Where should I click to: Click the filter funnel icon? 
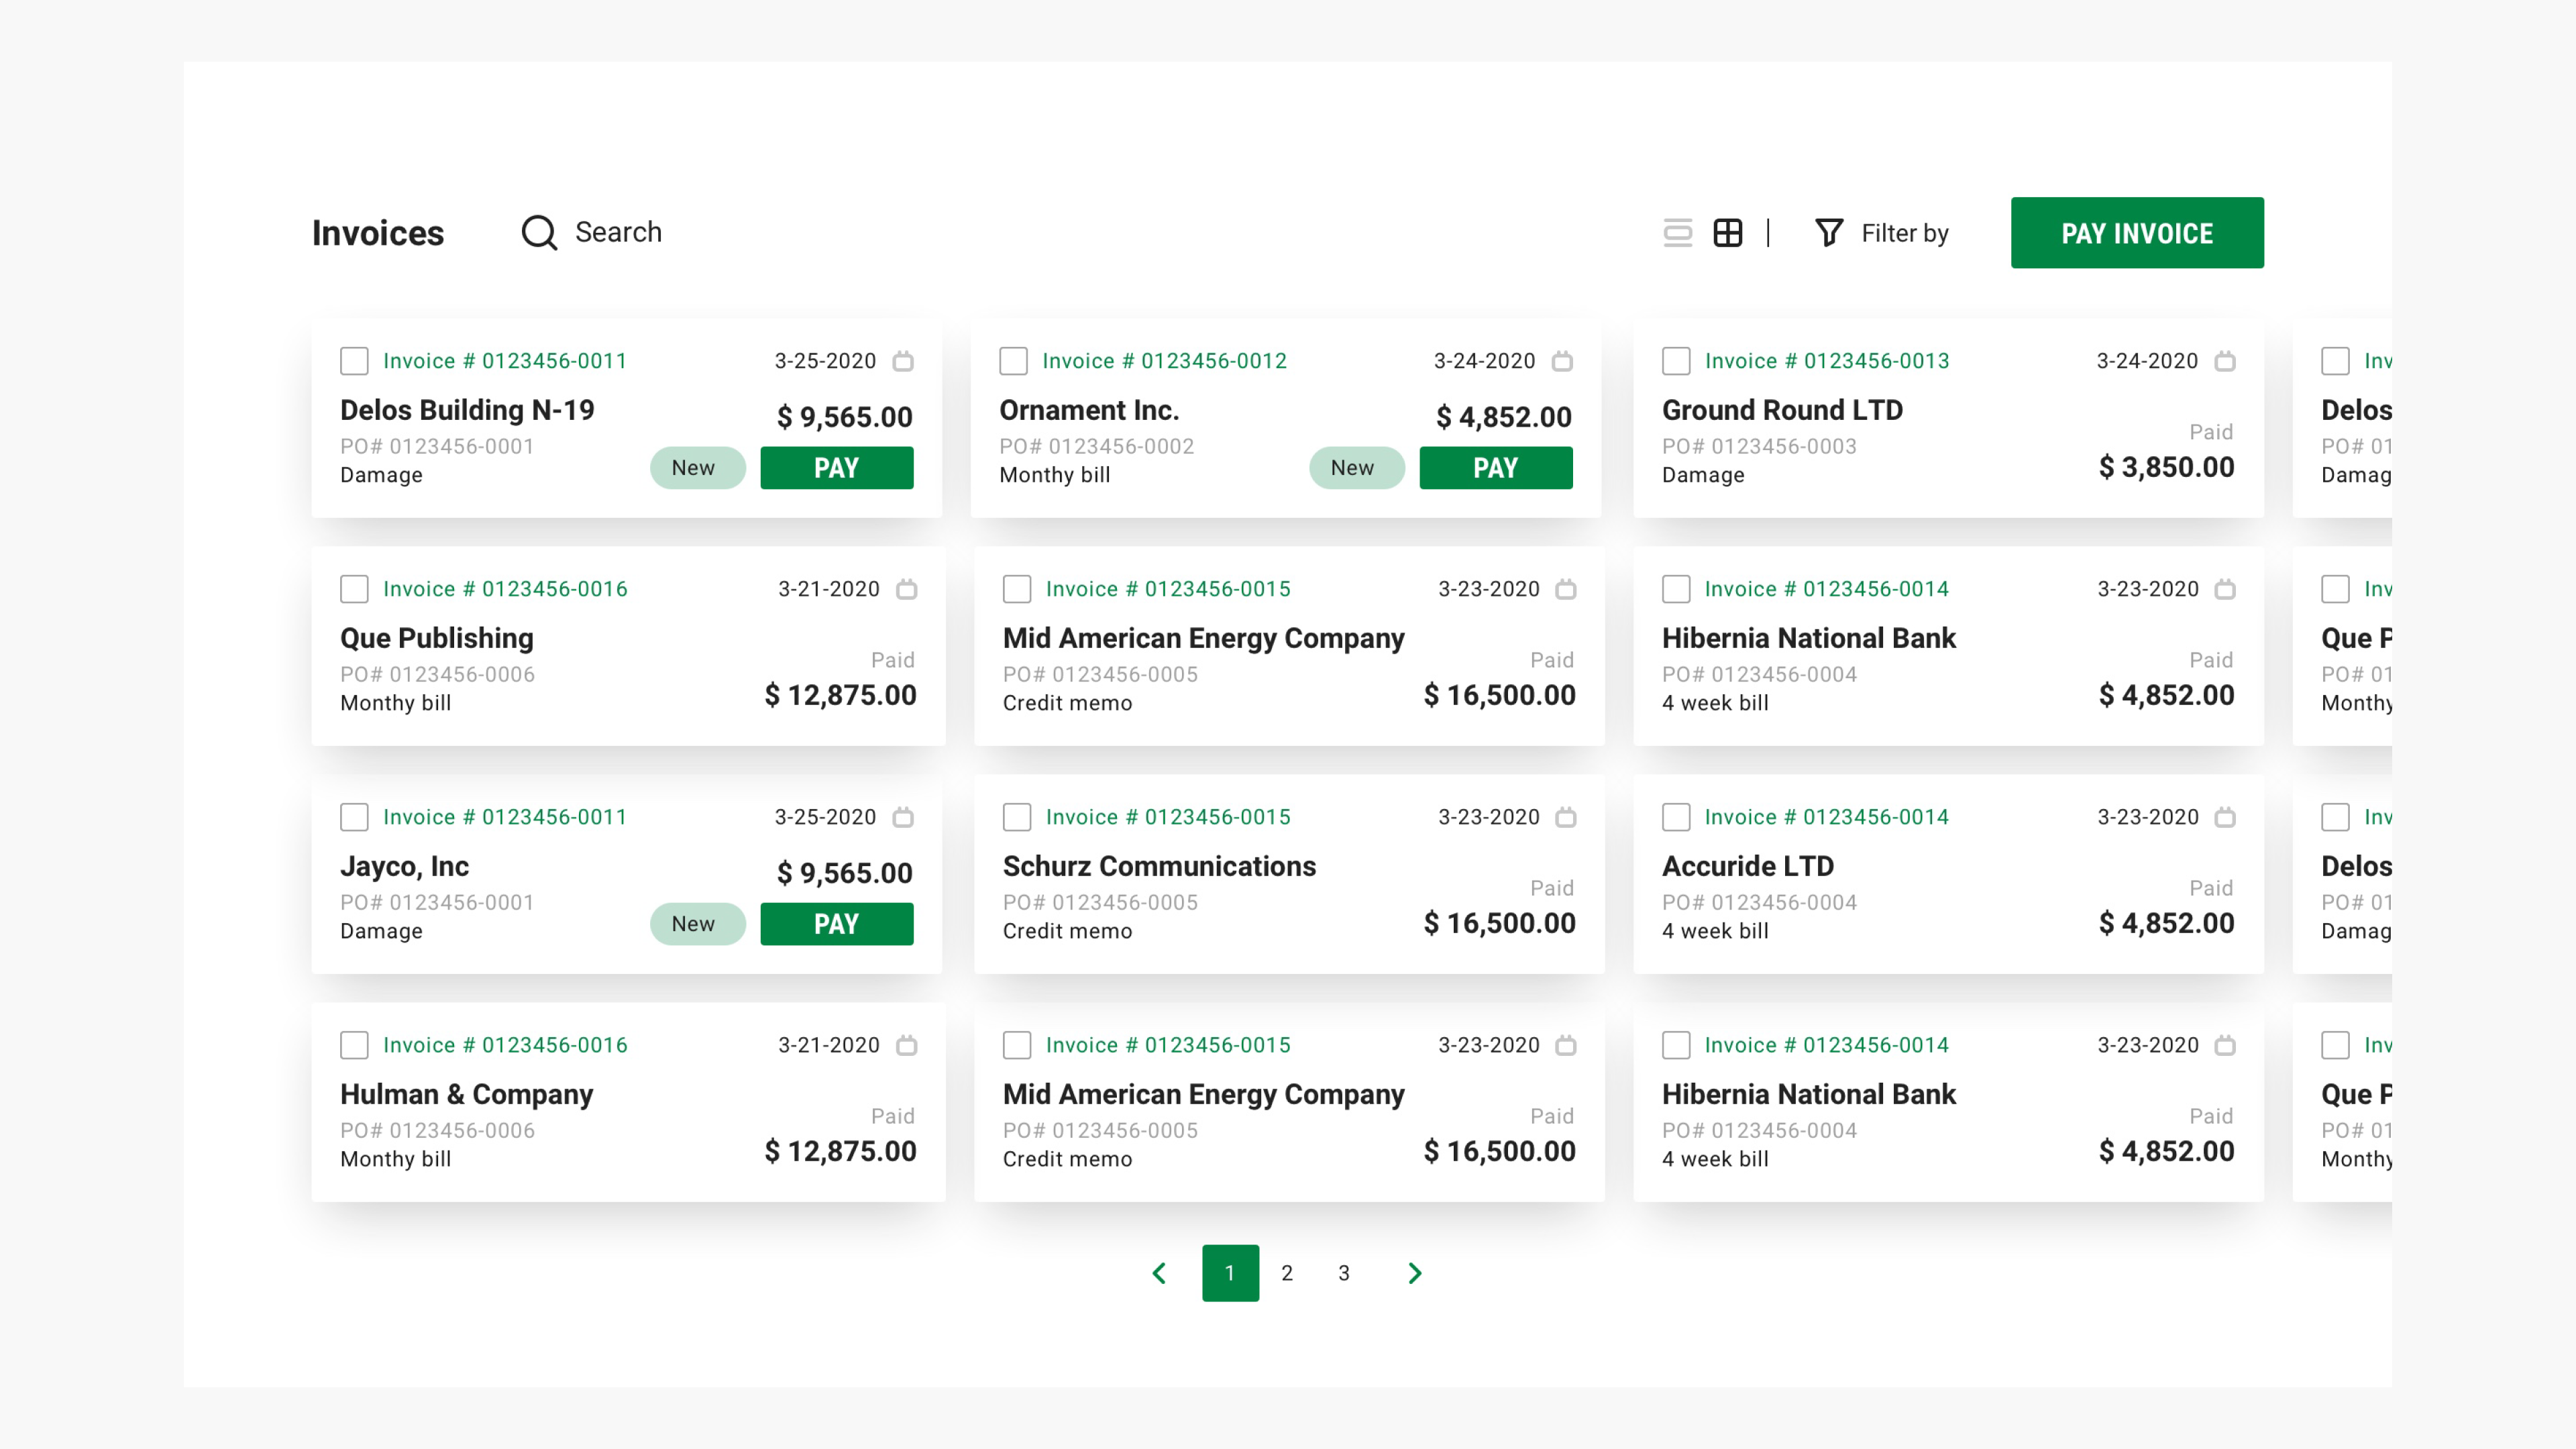[x=1828, y=233]
